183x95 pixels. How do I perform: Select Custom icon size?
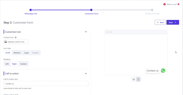click(35, 53)
